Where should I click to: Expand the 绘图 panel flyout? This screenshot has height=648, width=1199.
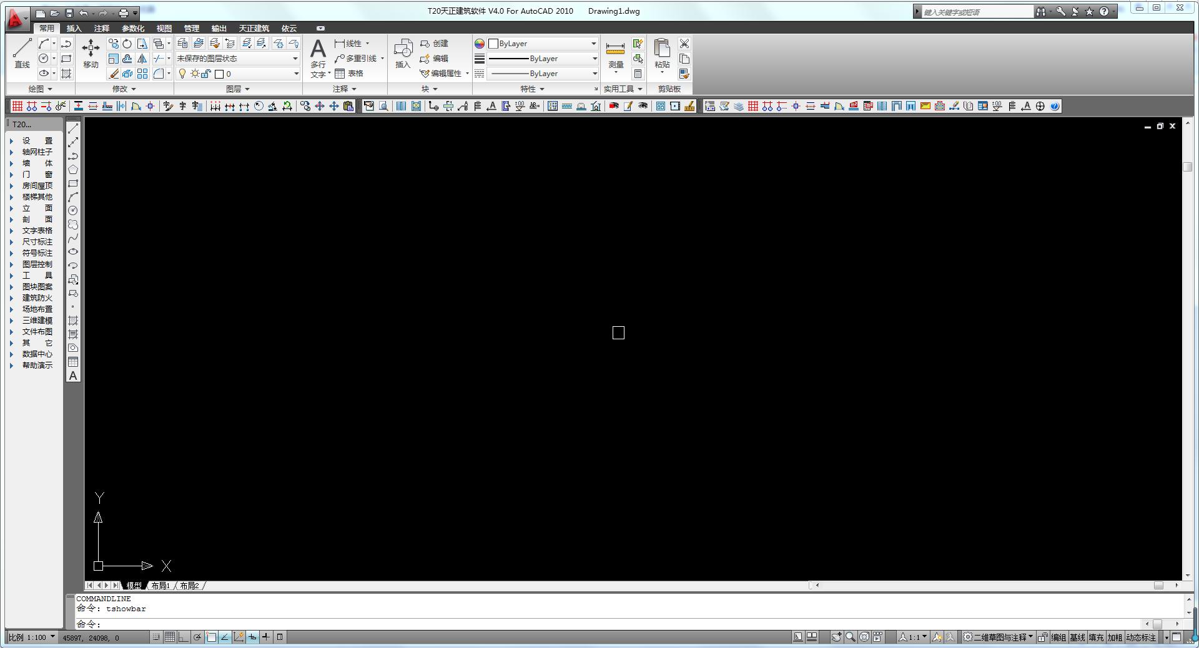(40, 89)
